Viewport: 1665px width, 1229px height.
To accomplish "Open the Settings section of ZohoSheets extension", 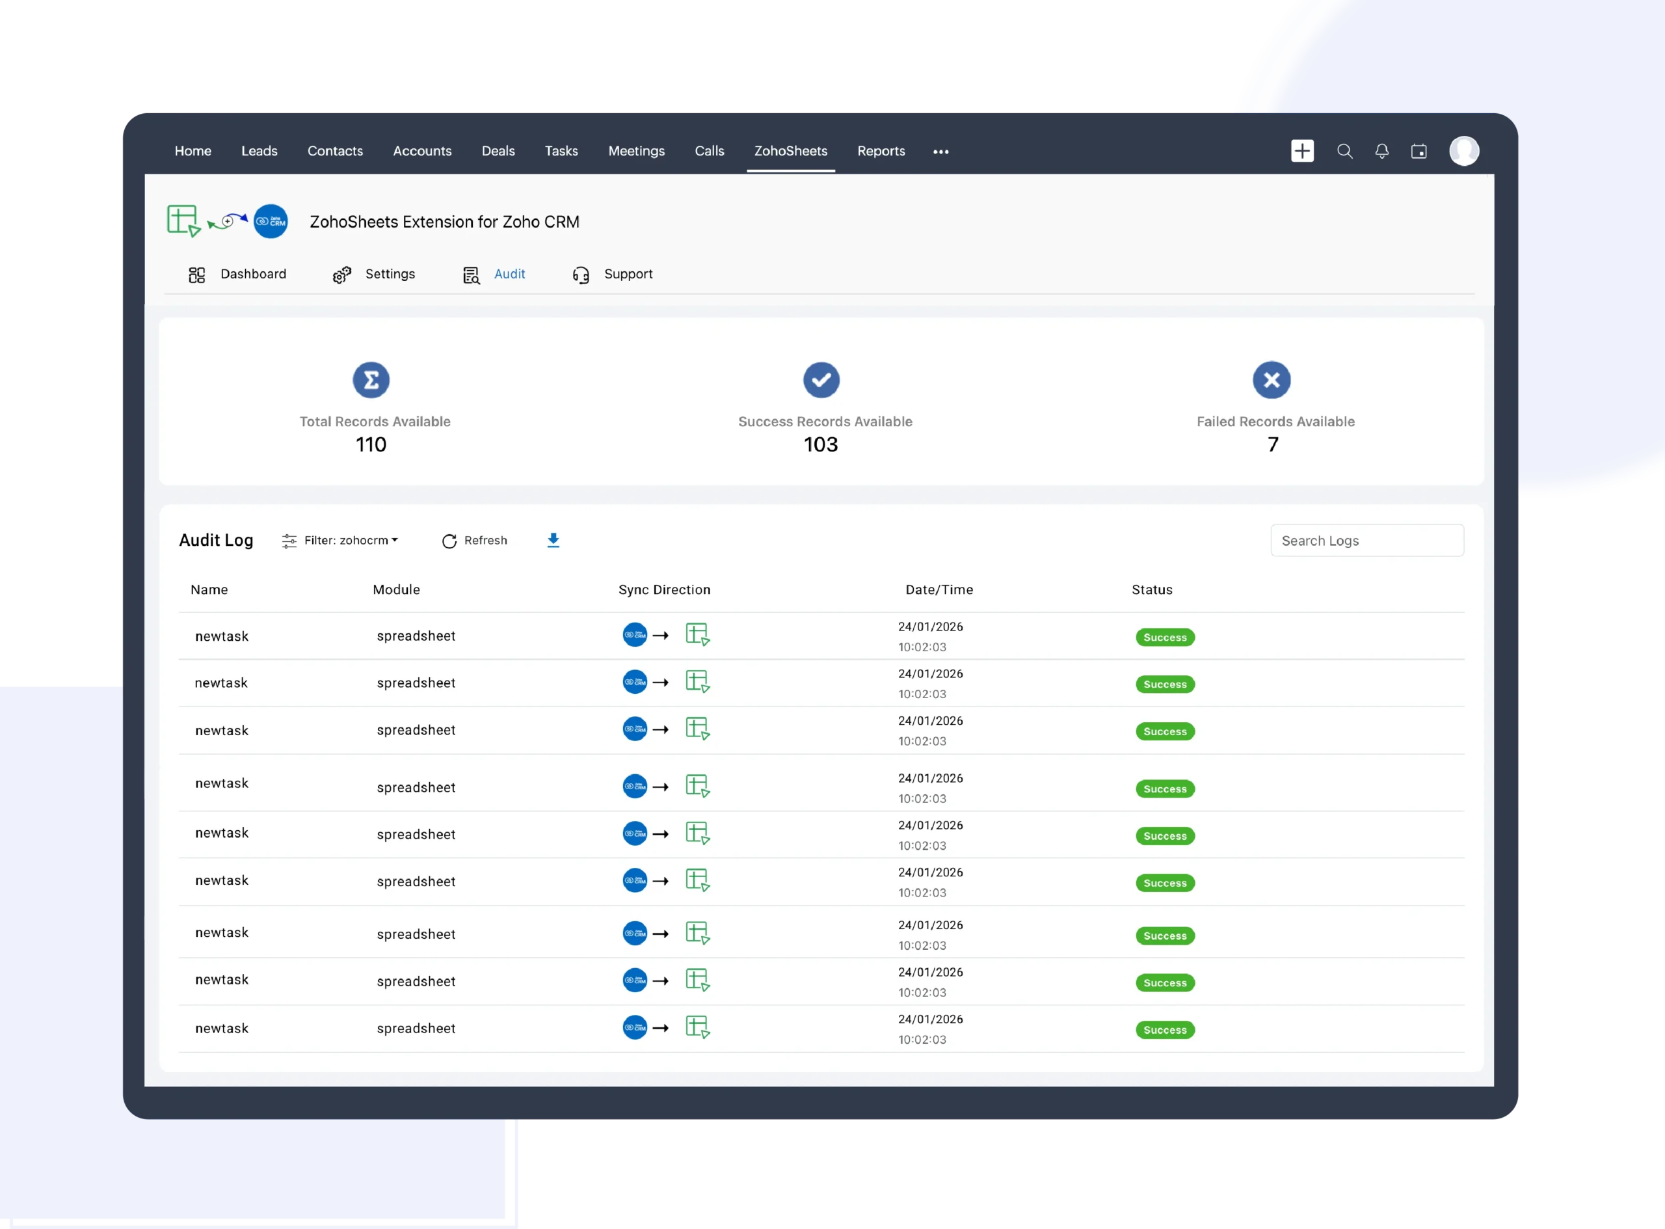I will [390, 274].
